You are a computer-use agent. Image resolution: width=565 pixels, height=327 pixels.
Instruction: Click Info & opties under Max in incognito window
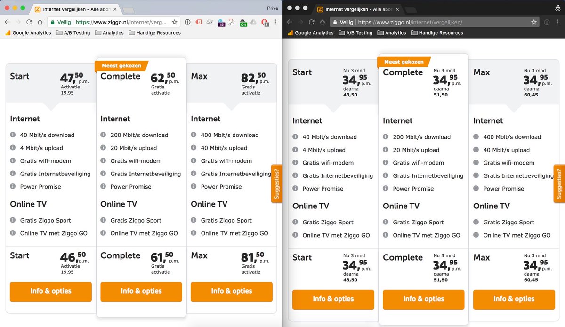(514, 299)
